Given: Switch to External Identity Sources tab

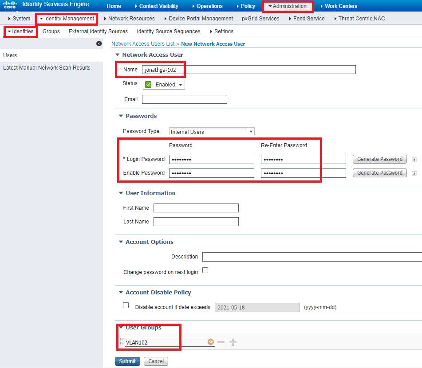Looking at the screenshot, I should (x=98, y=31).
